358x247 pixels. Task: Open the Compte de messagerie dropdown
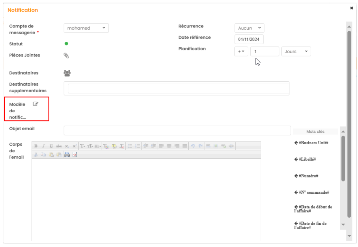coord(86,28)
